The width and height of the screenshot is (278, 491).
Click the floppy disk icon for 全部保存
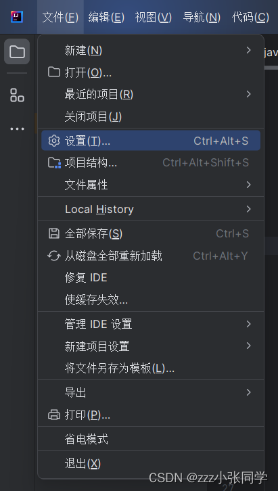pyautogui.click(x=54, y=233)
